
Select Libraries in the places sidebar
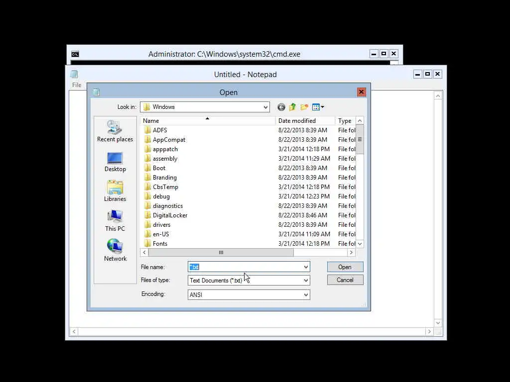pos(115,191)
